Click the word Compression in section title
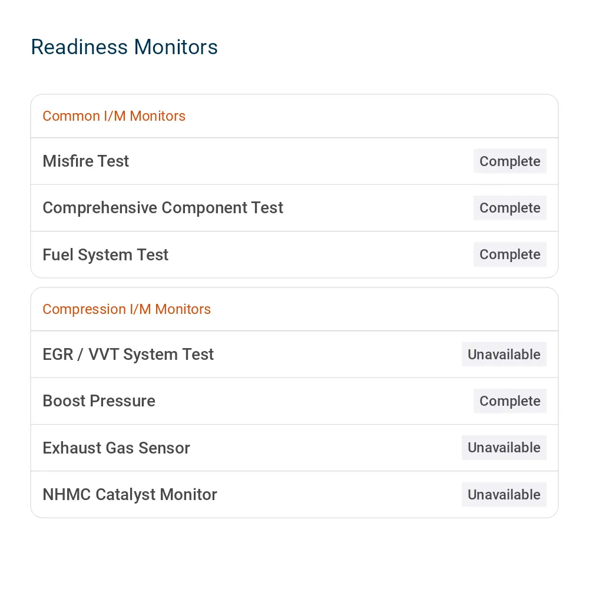The image size is (589, 589). pos(84,310)
